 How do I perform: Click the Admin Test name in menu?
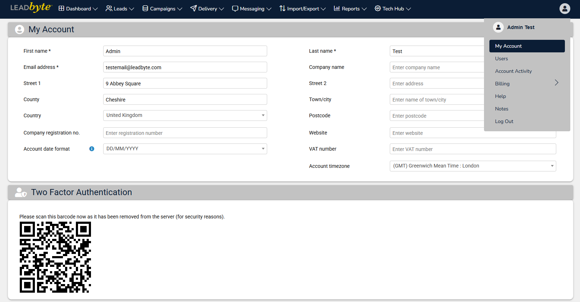[521, 27]
